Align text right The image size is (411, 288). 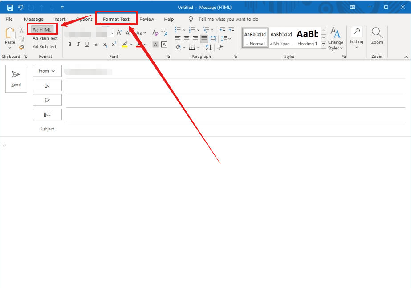195,39
